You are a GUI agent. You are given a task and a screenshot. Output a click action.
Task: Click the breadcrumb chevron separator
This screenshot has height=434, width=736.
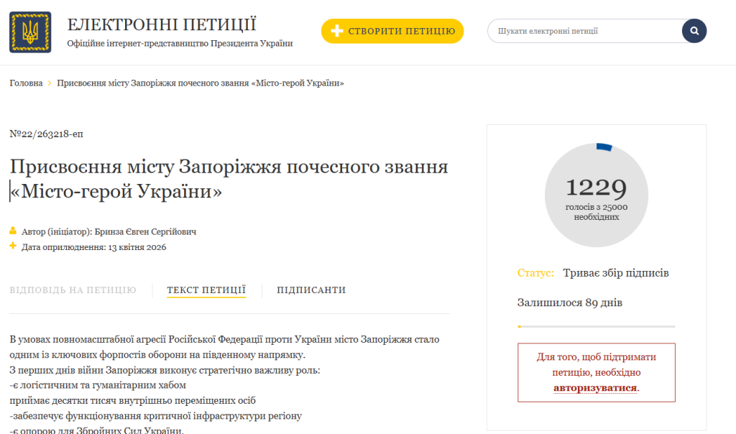click(50, 83)
